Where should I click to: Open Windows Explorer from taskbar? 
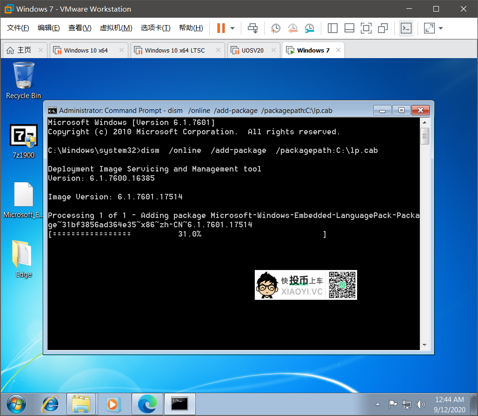pos(81,404)
